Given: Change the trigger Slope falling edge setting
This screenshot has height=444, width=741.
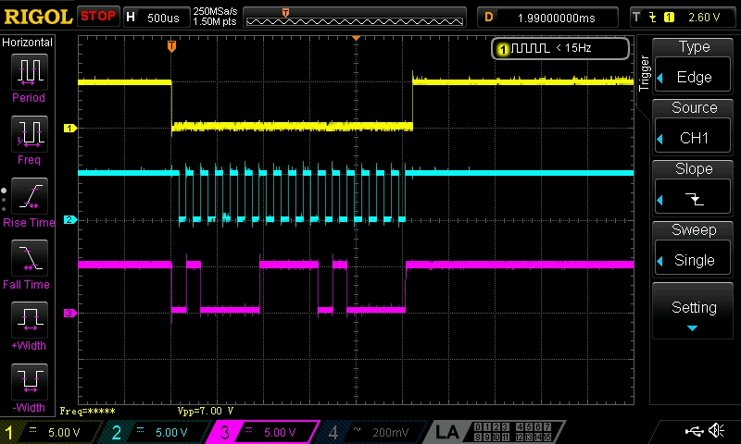Looking at the screenshot, I should pyautogui.click(x=693, y=189).
